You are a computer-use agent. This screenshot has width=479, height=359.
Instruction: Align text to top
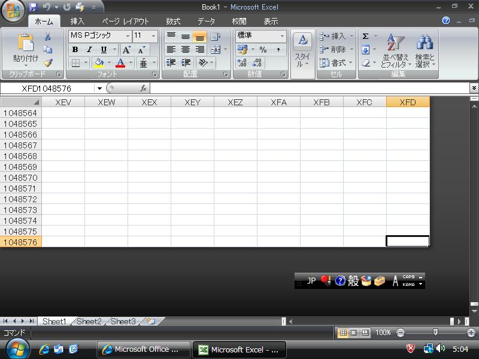click(171, 36)
